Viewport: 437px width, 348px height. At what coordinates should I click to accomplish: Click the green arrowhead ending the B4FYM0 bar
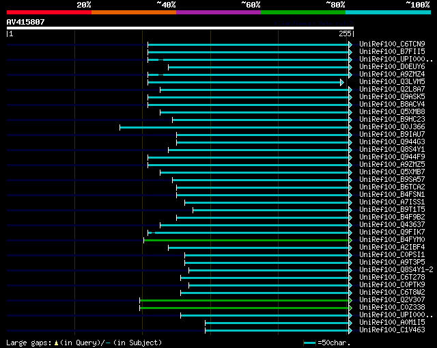tap(350, 240)
